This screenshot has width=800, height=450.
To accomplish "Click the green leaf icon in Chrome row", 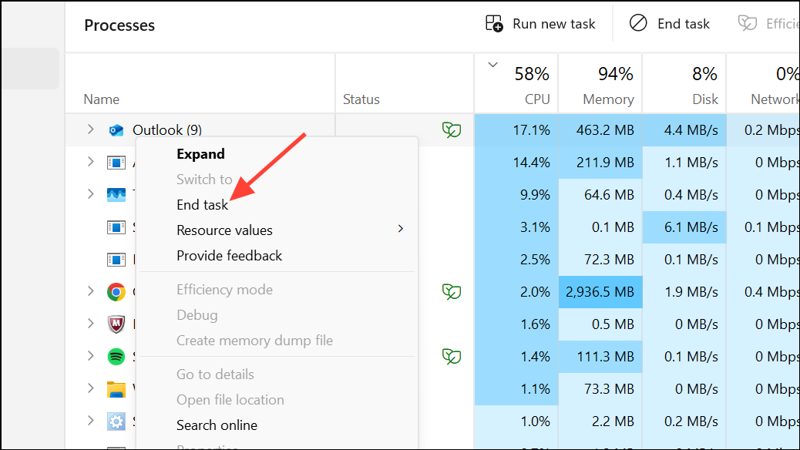I will click(451, 291).
